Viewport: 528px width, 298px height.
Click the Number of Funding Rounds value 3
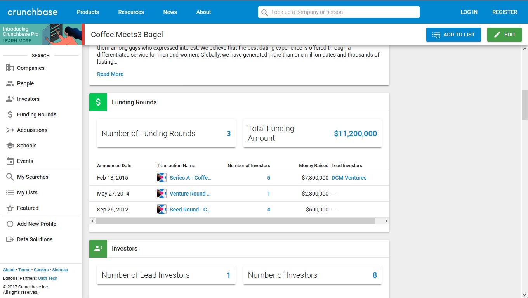229,133
